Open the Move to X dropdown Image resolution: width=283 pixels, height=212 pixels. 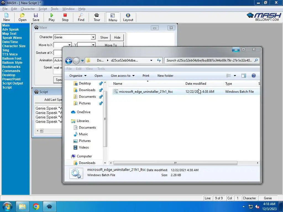tap(69, 45)
